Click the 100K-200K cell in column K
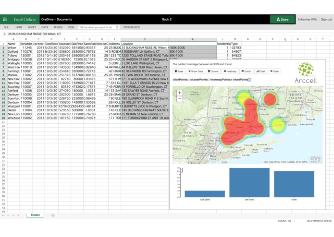 (x=193, y=47)
